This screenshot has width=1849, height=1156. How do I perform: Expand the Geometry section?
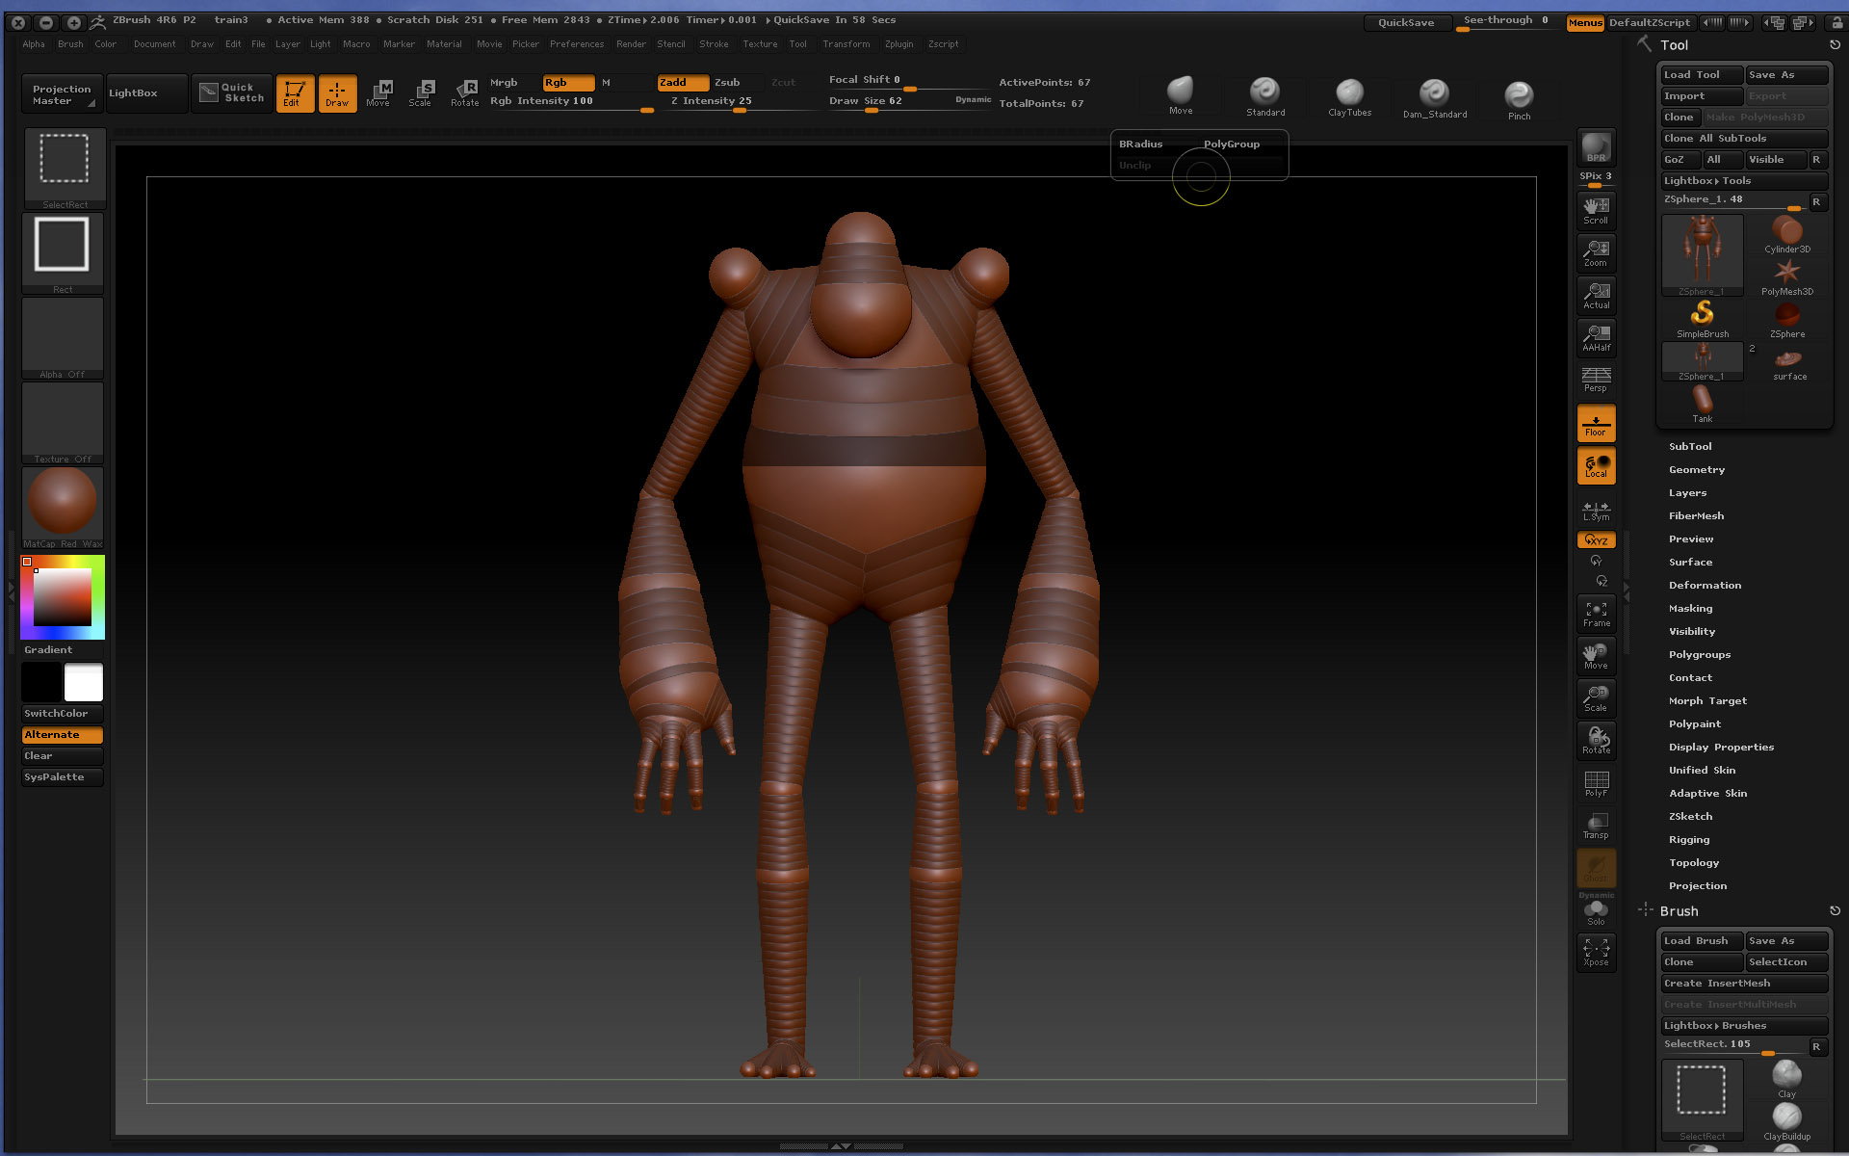(1696, 470)
